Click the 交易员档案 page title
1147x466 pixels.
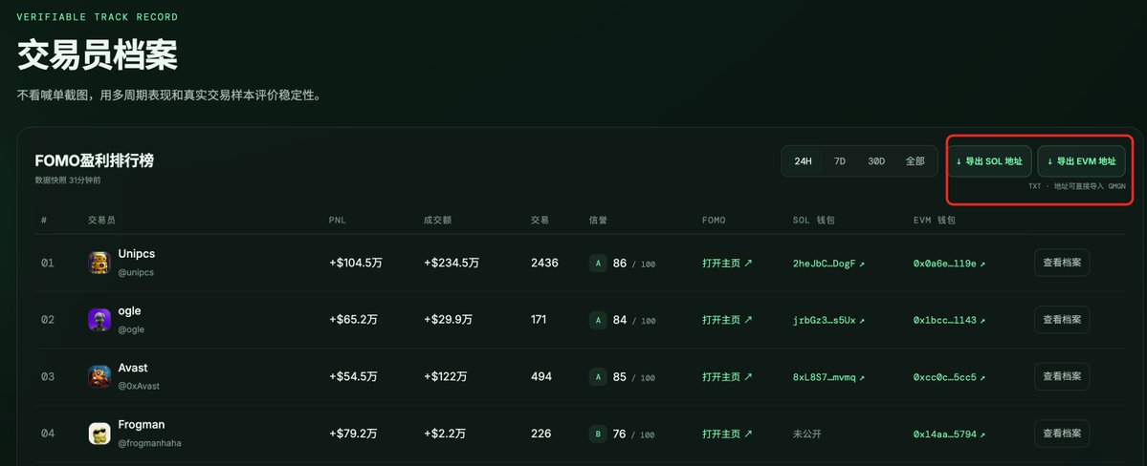98,55
